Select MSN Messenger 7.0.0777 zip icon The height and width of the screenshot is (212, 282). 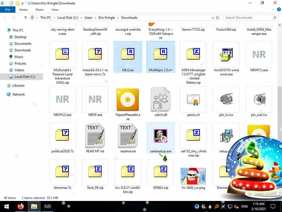click(x=193, y=54)
